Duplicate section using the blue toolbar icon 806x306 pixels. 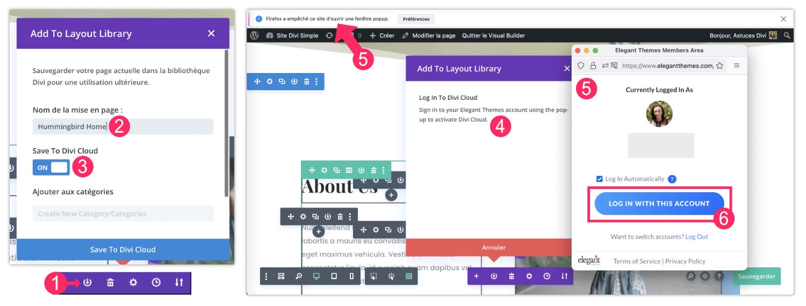click(x=282, y=82)
